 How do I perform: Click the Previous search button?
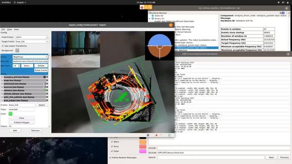click(284, 158)
